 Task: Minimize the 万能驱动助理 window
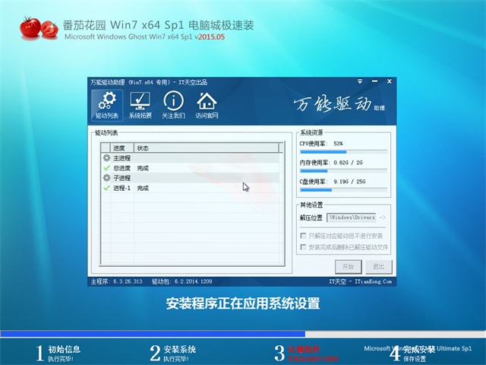point(374,81)
